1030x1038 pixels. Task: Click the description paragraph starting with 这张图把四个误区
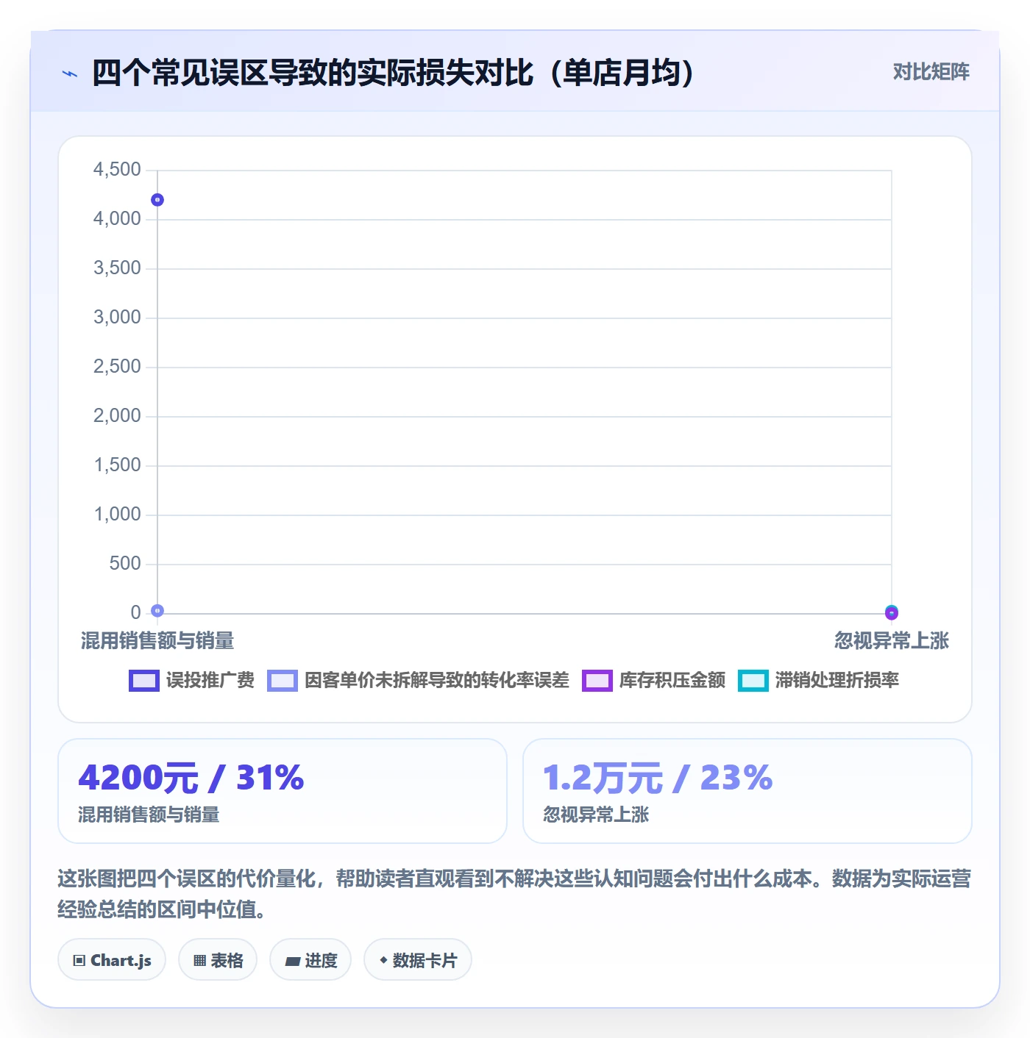coord(514,894)
